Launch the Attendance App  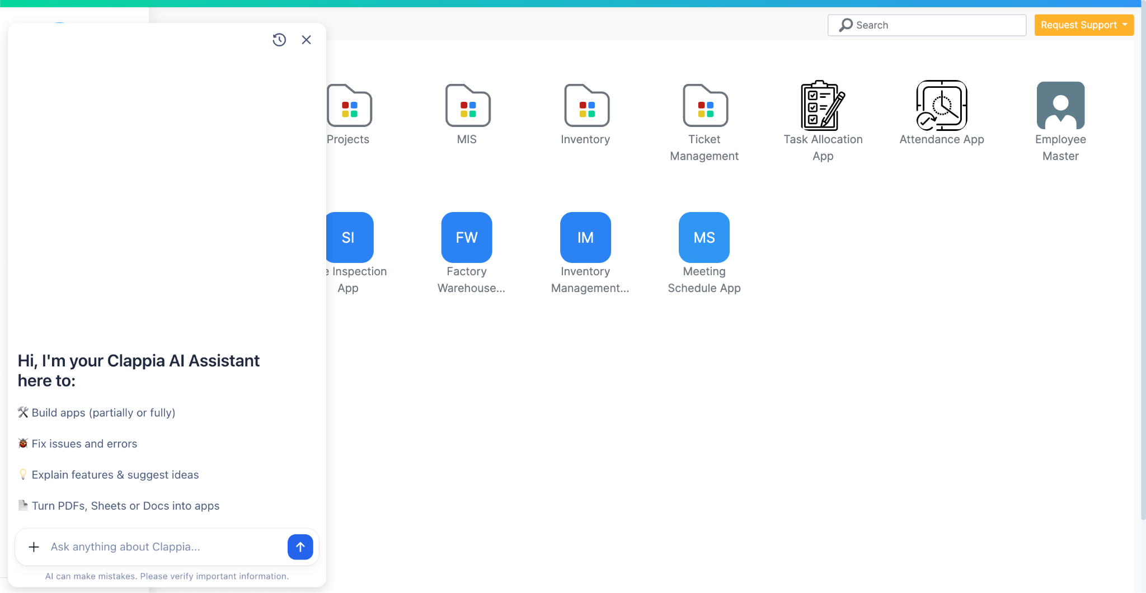click(942, 105)
